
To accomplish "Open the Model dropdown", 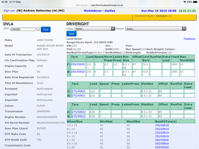I will click(x=156, y=29).
